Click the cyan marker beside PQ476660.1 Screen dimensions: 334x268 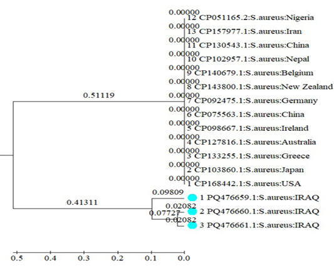[192, 212]
